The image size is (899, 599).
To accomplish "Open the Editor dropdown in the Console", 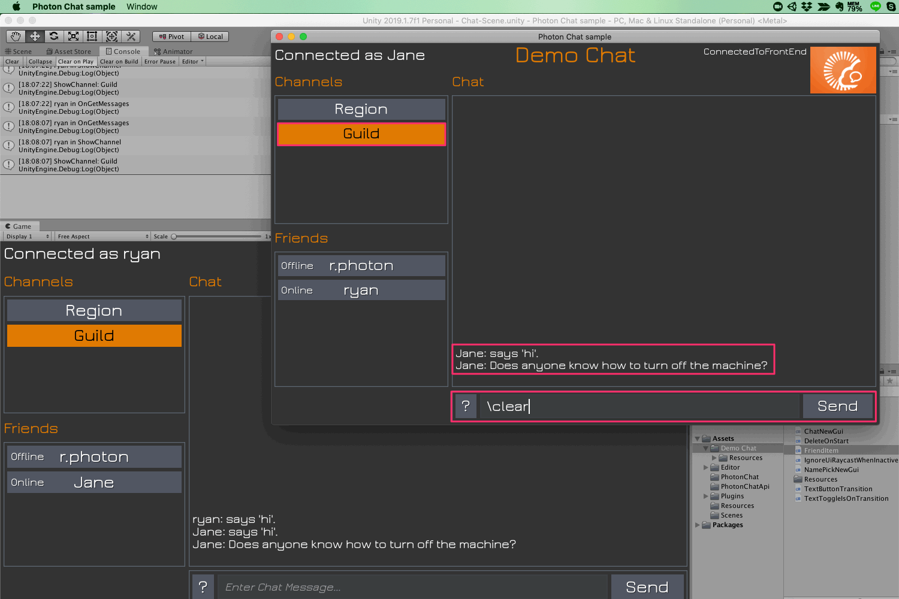I will coord(193,61).
